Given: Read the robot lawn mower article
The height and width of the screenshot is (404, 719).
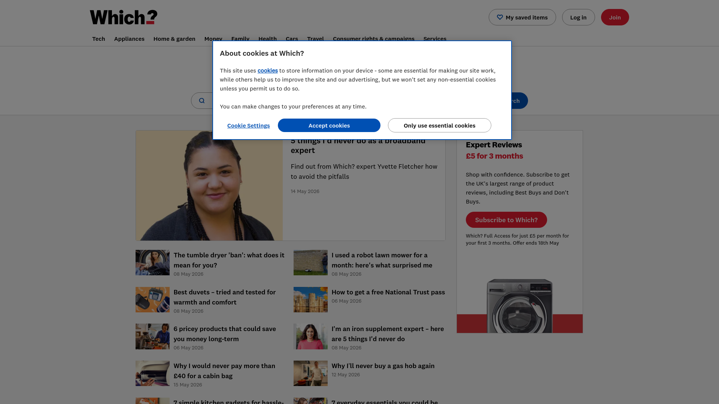Looking at the screenshot, I should 382,260.
